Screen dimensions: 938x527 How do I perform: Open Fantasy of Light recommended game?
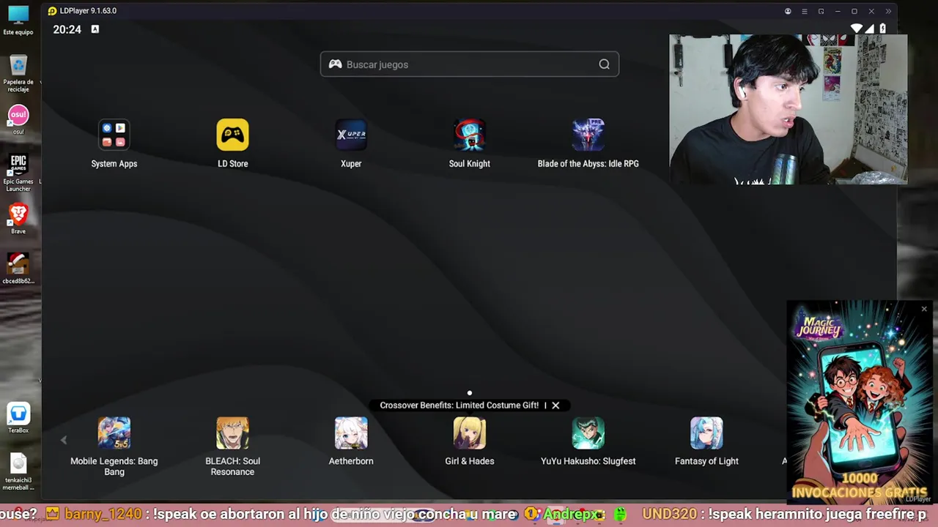click(x=706, y=433)
